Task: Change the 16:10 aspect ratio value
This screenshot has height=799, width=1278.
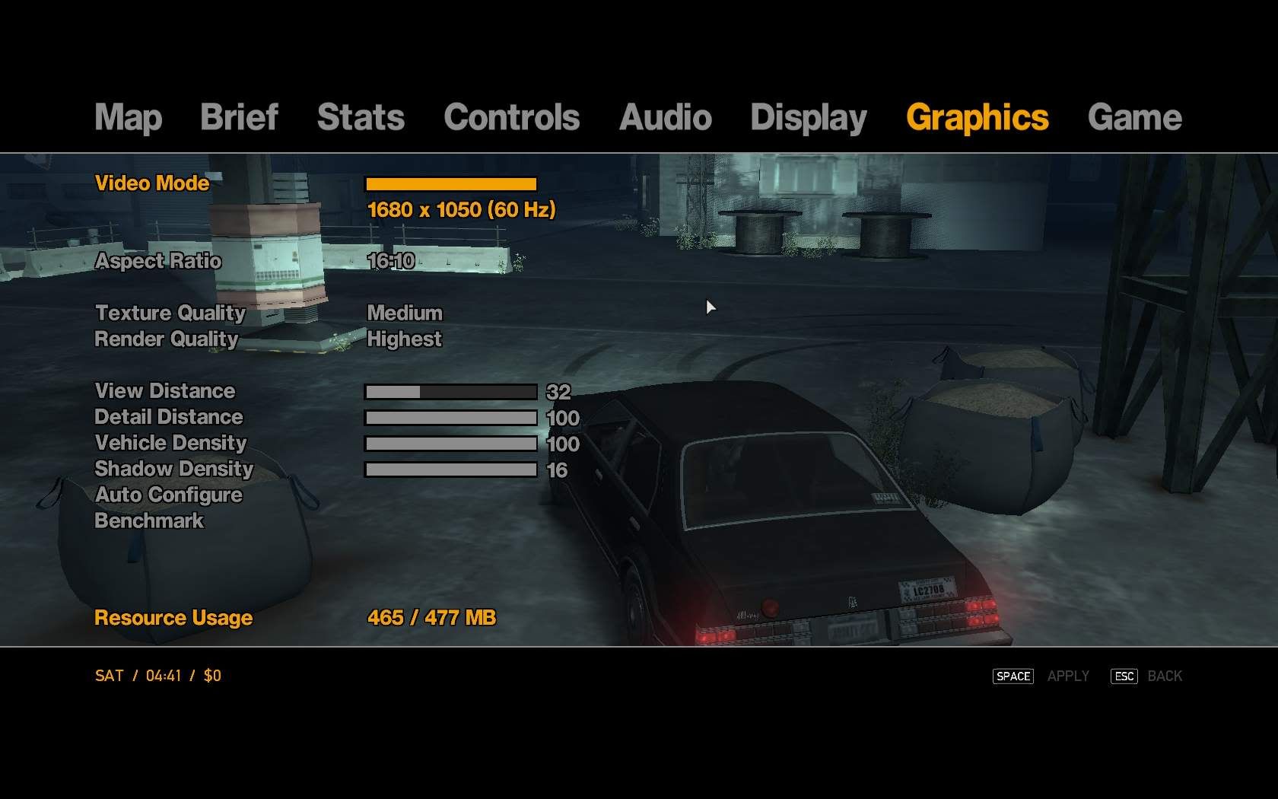Action: click(391, 261)
